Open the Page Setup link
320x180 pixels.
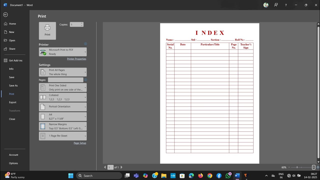80,143
